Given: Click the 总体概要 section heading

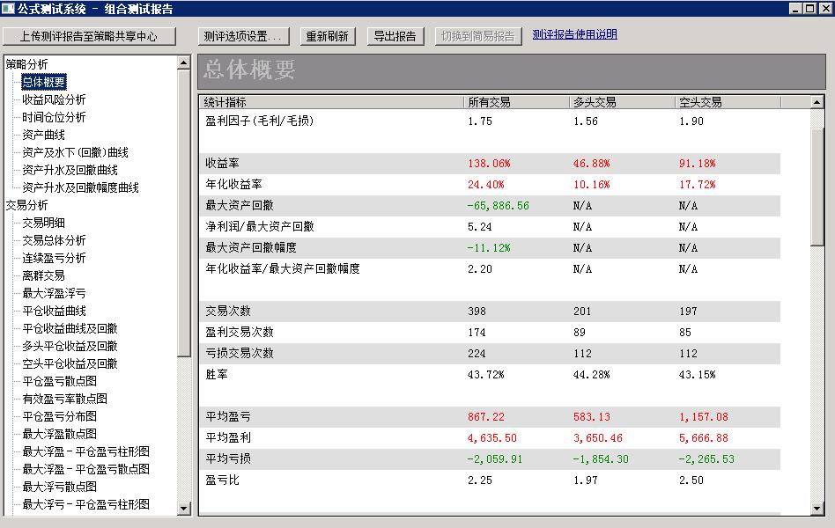Looking at the screenshot, I should pos(249,70).
